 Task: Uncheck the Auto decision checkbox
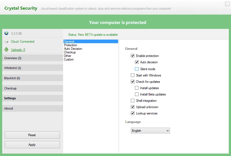(137, 62)
